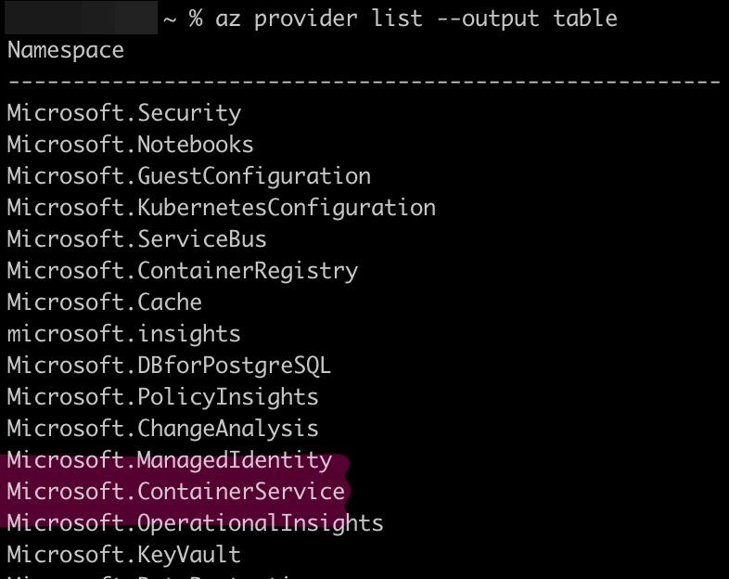Click Microsoft.ChangeAnalysis text
This screenshot has width=729, height=579.
(x=162, y=429)
